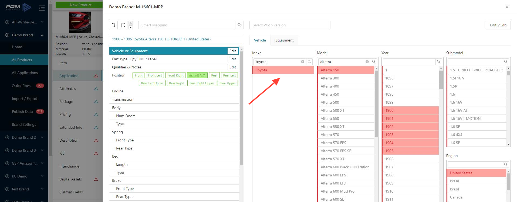Select year 1906 in Year list
Screen dimensions: 517x202
(x=410, y=159)
